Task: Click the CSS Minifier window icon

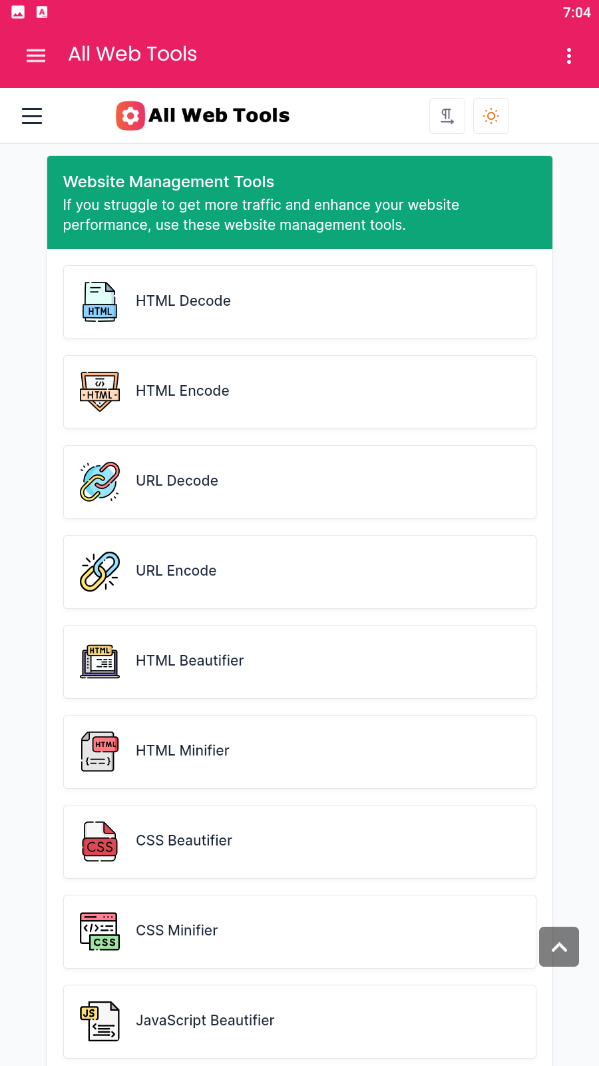Action: coord(100,931)
